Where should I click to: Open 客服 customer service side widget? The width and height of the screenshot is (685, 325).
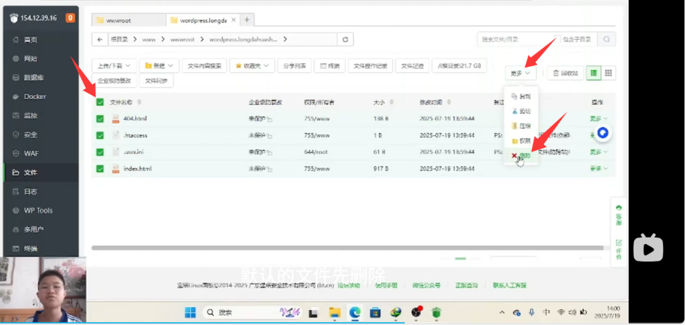point(619,215)
